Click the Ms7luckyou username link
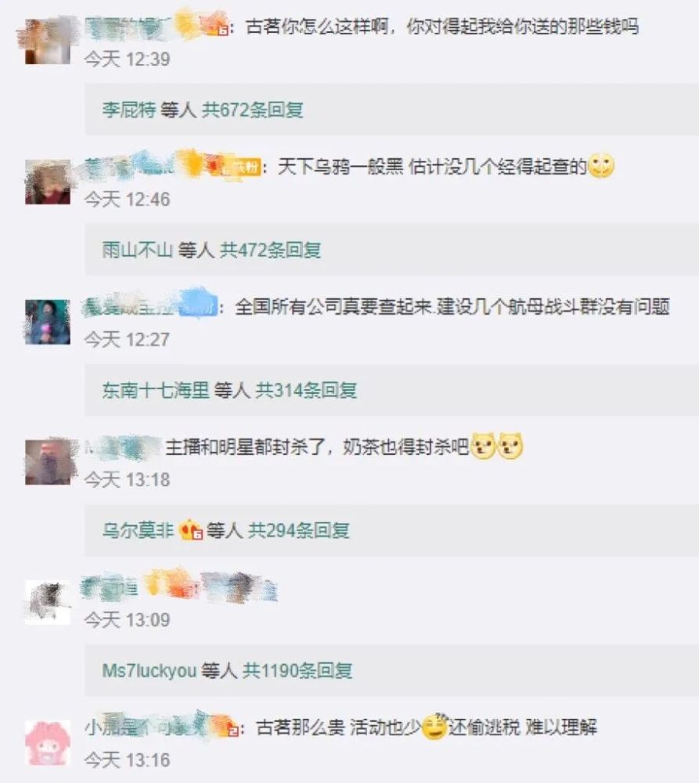The height and width of the screenshot is (783, 699). [150, 670]
